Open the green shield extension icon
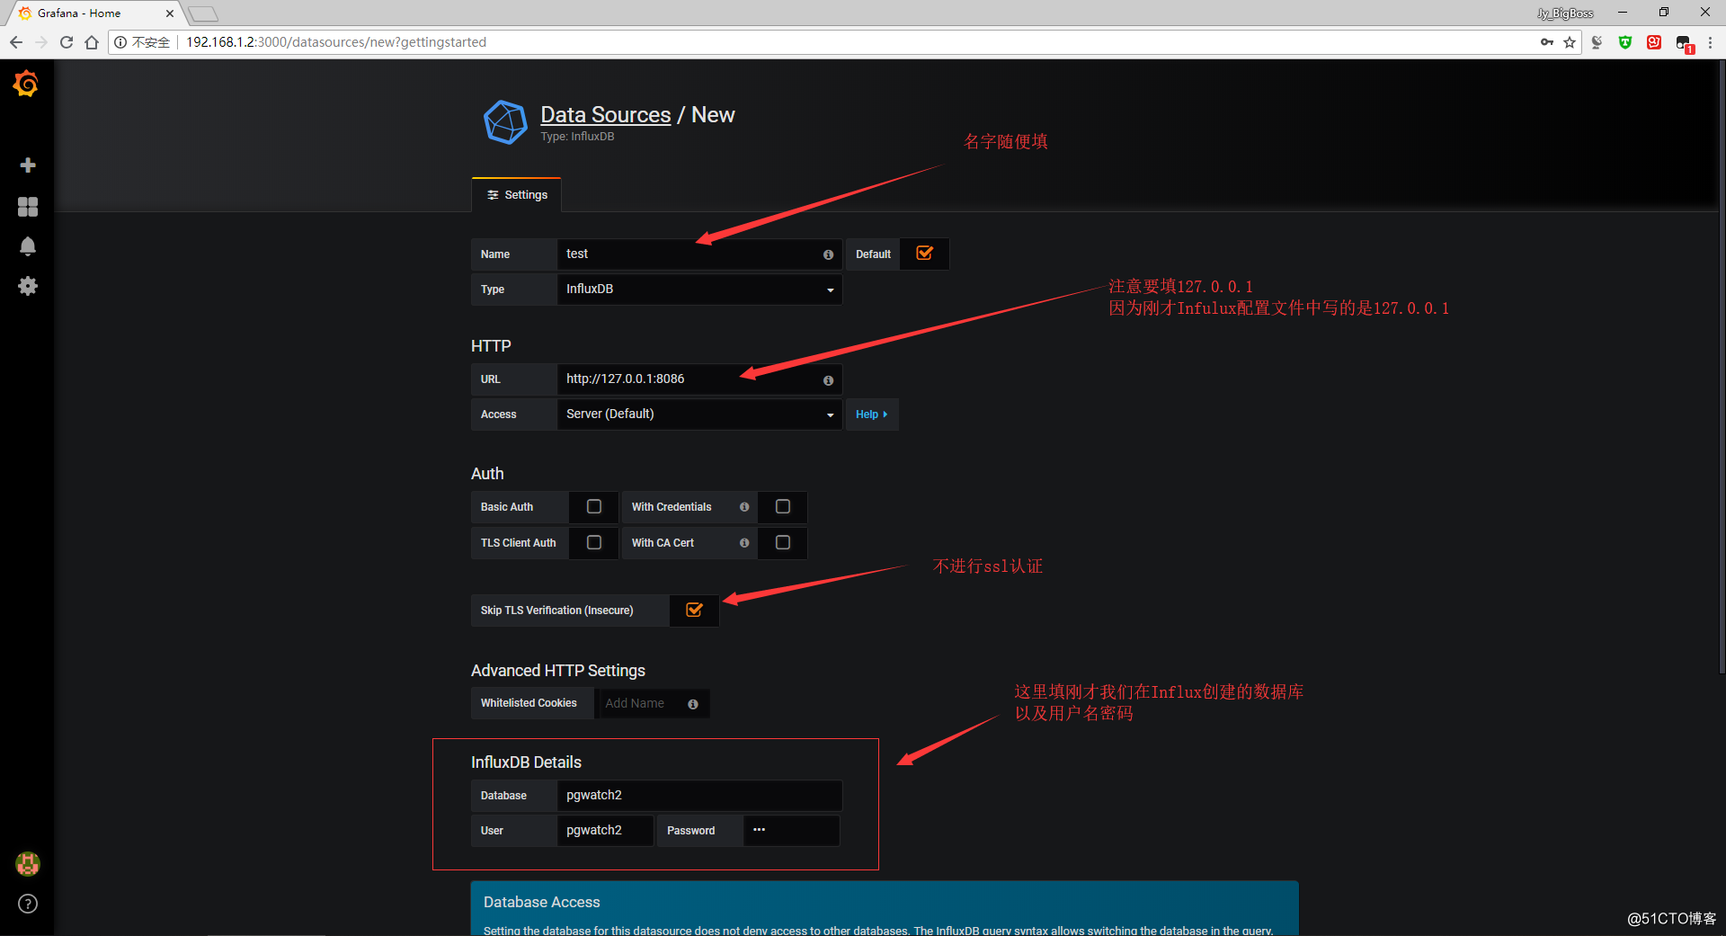Screen dimensions: 1726x936 1625,42
